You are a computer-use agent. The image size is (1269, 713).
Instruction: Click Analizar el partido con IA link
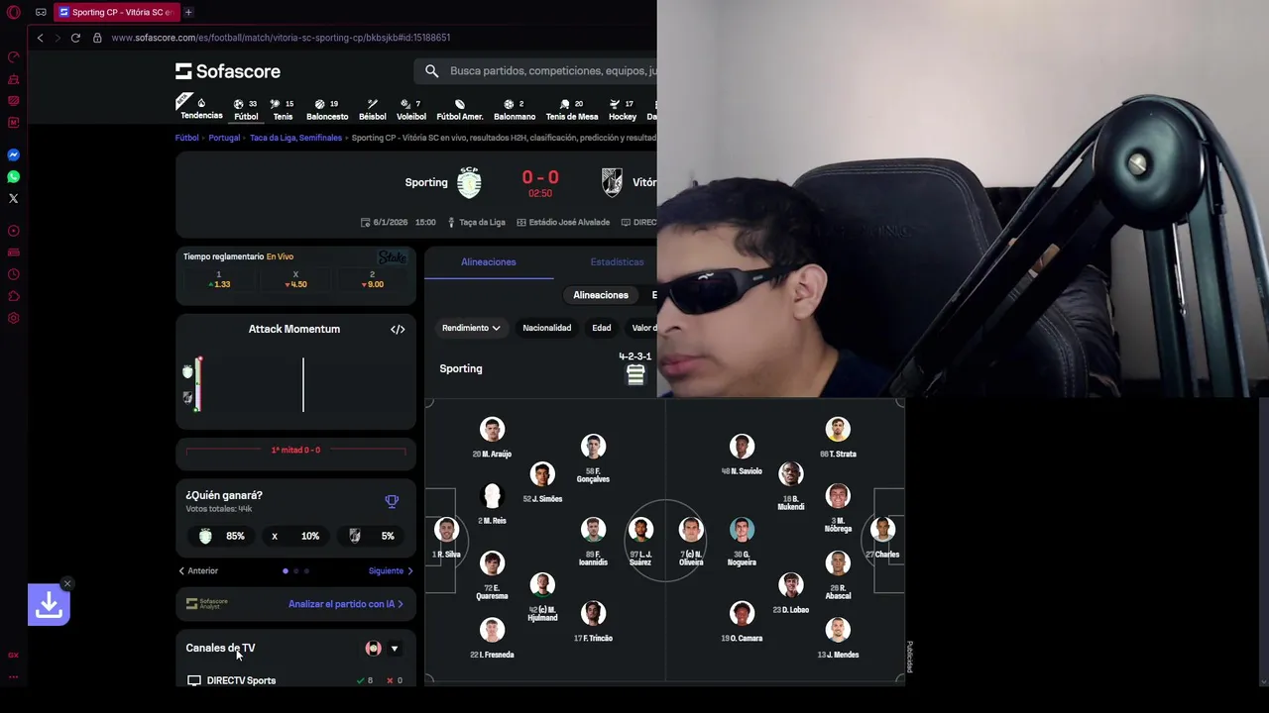(x=346, y=604)
